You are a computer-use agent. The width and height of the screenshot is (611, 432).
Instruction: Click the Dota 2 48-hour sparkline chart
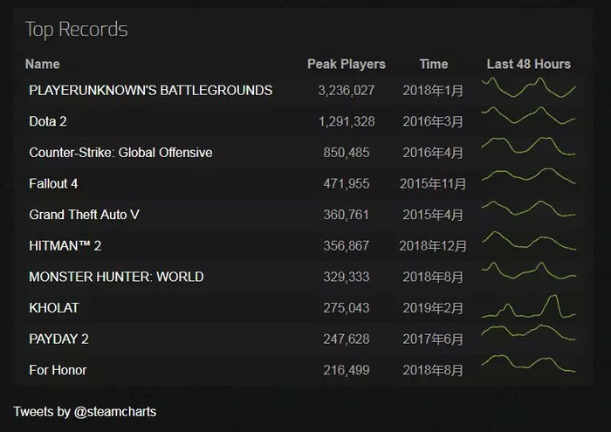click(x=528, y=116)
